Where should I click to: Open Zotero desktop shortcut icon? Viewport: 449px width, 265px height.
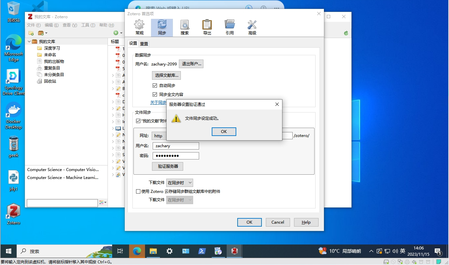(14, 214)
